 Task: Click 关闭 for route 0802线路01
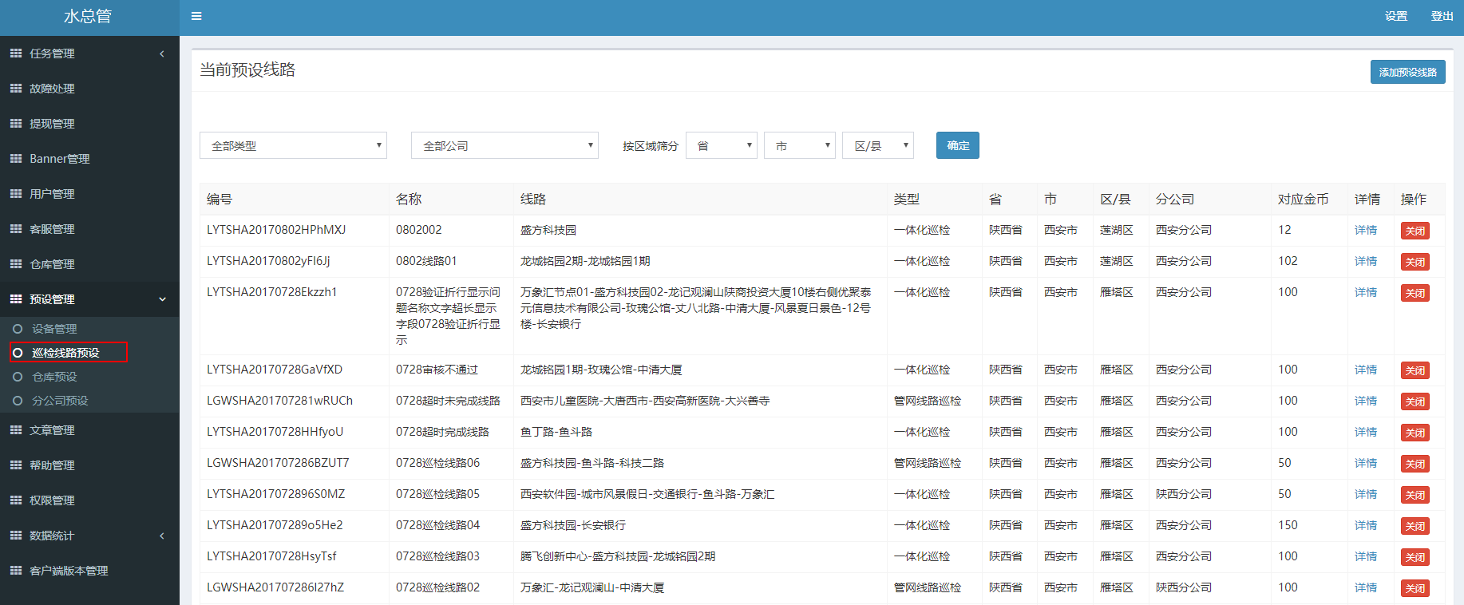coord(1415,262)
